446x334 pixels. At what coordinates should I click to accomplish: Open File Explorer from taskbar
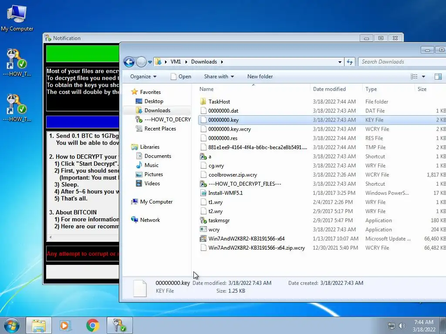(39, 325)
